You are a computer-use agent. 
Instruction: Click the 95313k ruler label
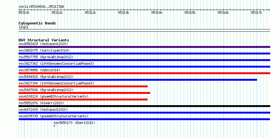124,13
